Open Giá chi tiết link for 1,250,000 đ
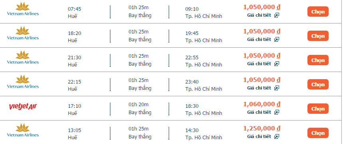Viewport: 343px width, 144px height. [x=259, y=136]
